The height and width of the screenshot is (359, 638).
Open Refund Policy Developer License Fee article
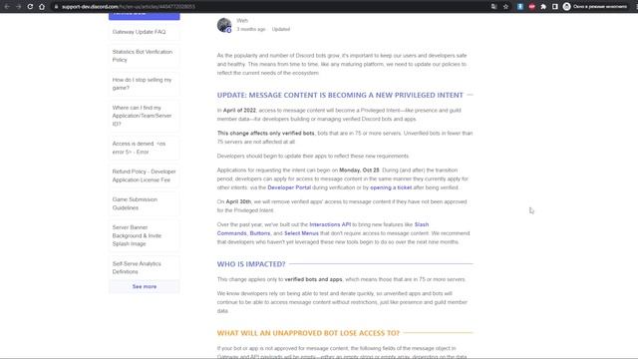coord(144,176)
